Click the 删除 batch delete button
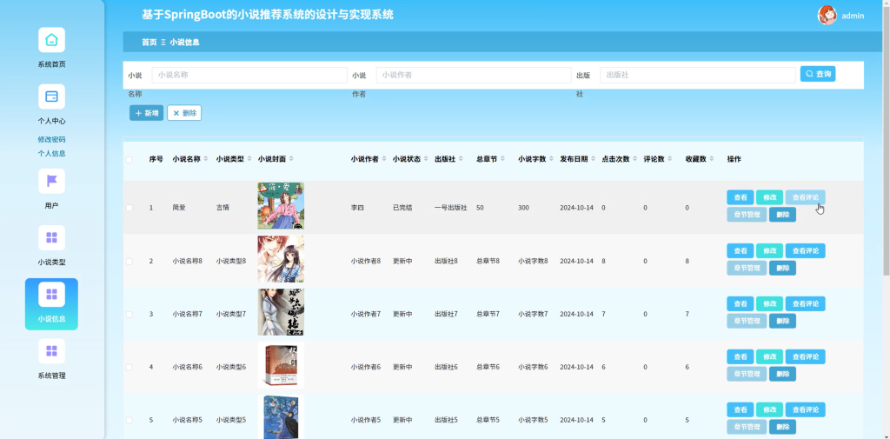890x439 pixels. (x=184, y=113)
